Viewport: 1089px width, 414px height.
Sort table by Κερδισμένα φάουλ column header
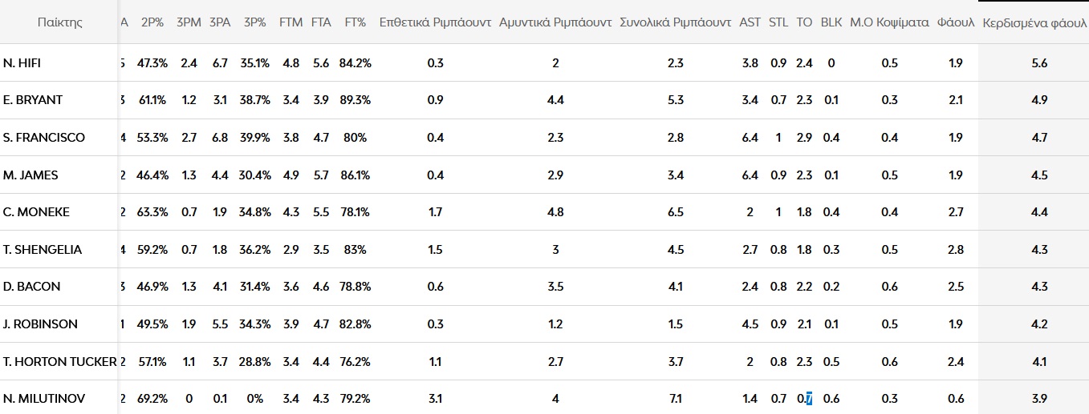(x=1035, y=22)
